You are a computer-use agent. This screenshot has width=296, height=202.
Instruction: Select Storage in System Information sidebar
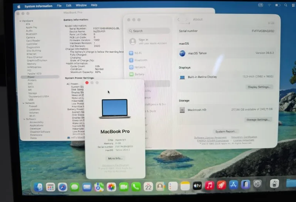tap(33, 93)
